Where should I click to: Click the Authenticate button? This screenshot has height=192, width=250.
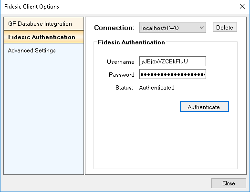(204, 107)
